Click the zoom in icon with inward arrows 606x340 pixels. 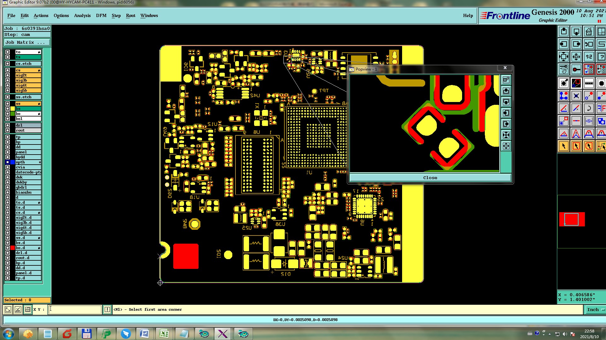[x=564, y=57]
